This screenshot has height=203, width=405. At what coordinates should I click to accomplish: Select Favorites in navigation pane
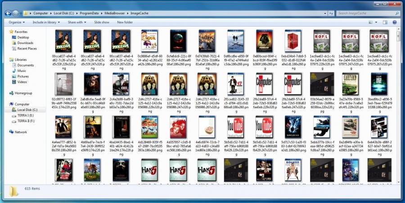[21, 32]
